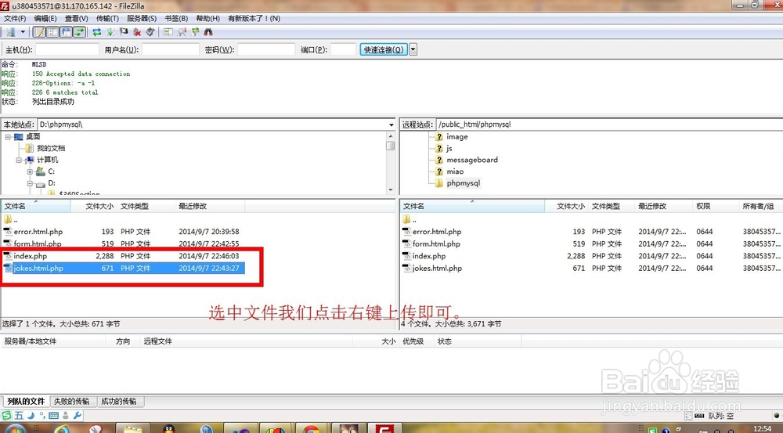The width and height of the screenshot is (783, 433).
Task: Toggle synchronized browsing icon
Action: pyautogui.click(x=195, y=32)
